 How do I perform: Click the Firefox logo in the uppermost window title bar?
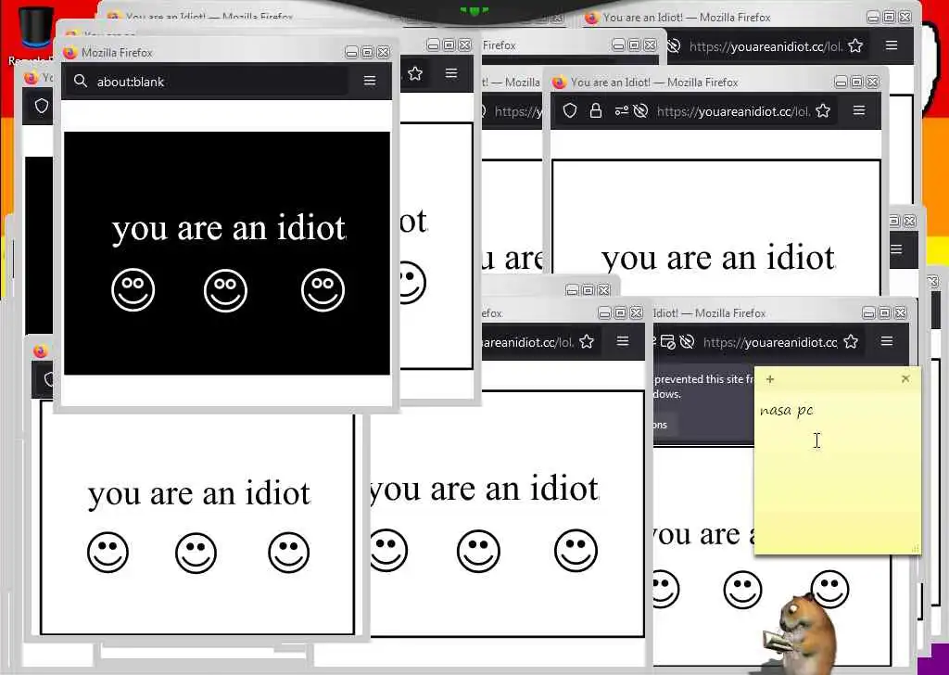pyautogui.click(x=592, y=18)
